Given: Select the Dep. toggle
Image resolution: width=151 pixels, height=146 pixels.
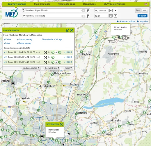Looking at the screenshot, I should tap(138, 11).
